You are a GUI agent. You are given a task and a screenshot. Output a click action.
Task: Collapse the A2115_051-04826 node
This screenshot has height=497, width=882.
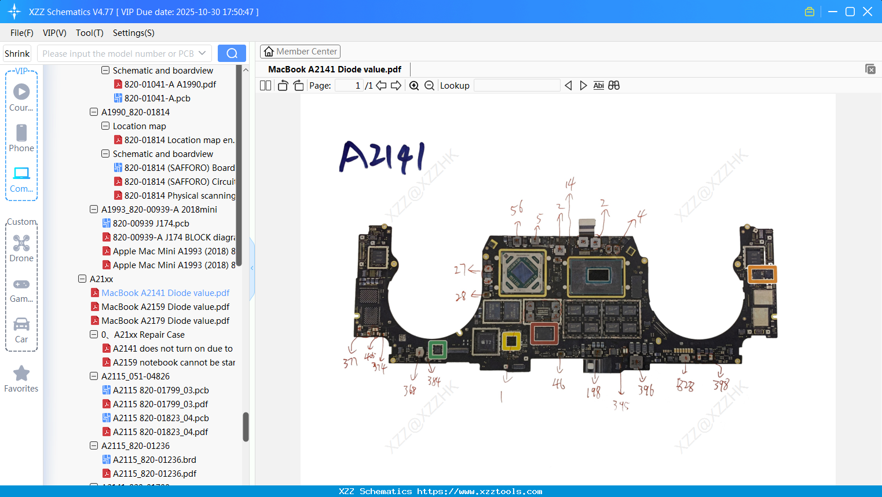point(94,377)
